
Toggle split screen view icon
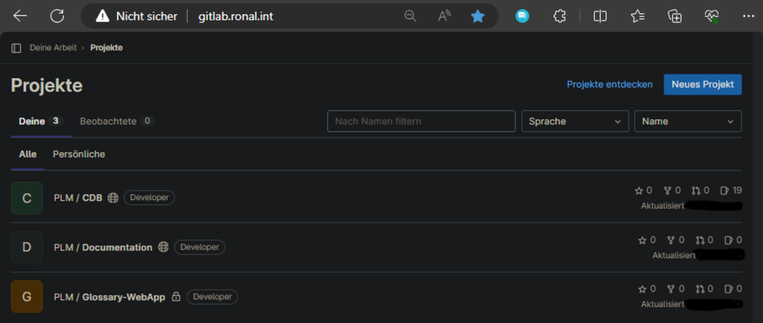(600, 17)
